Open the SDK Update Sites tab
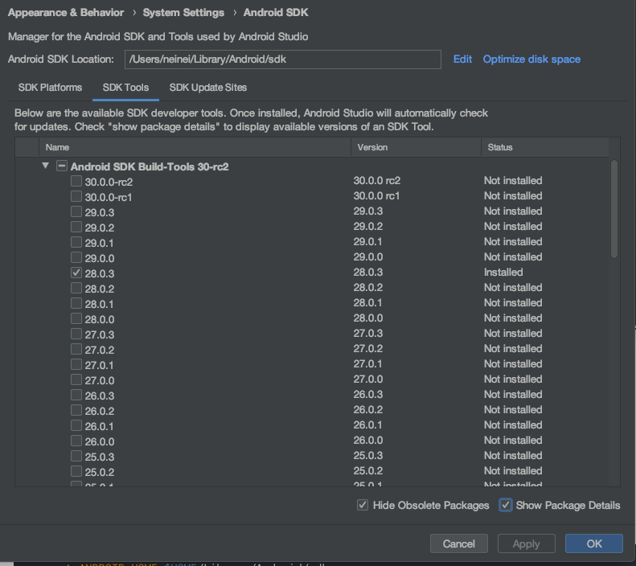 (208, 88)
